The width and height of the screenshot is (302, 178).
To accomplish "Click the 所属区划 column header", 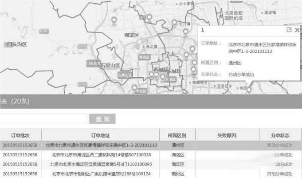I will point(177,135).
